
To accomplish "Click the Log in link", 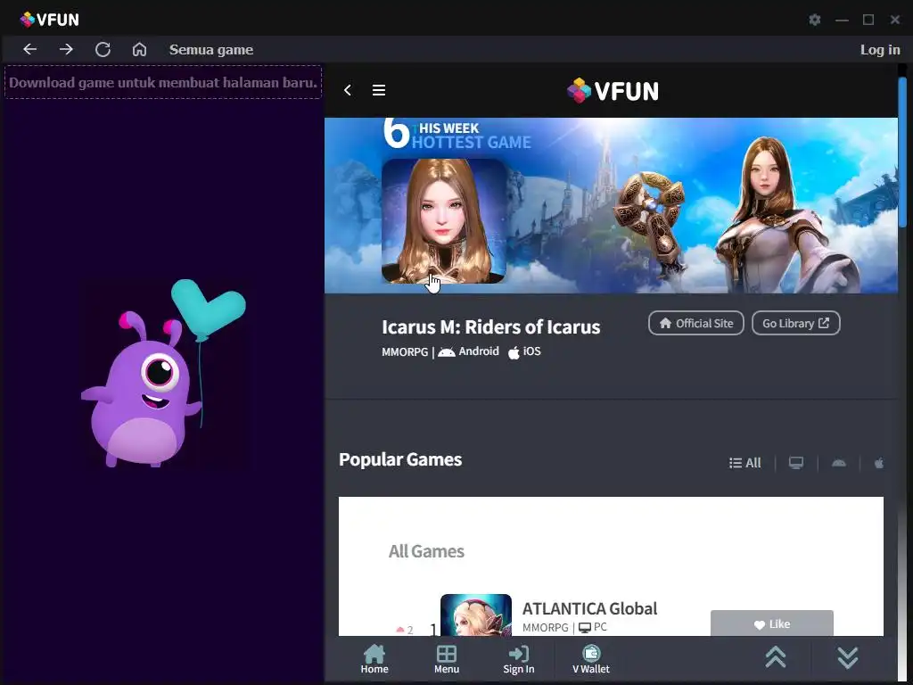I will (880, 50).
